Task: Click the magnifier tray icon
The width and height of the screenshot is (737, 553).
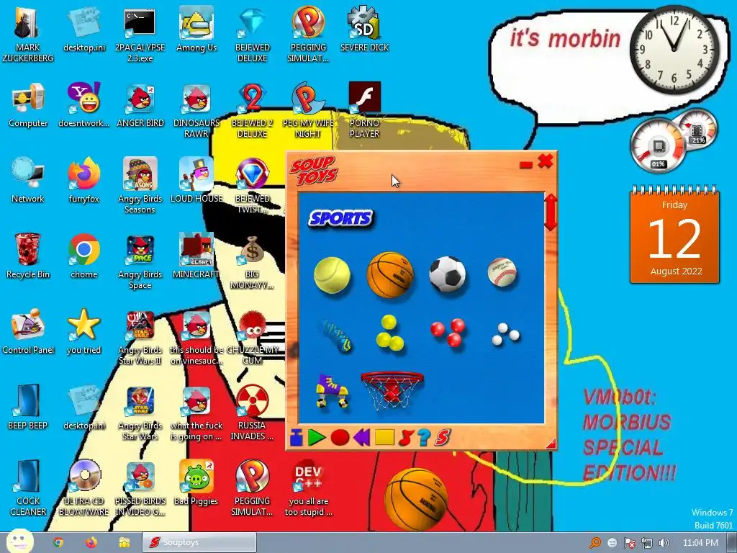Action: [x=594, y=543]
